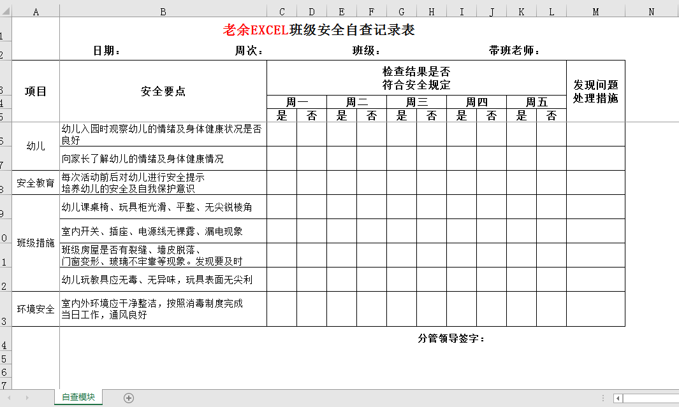Click cell 每次活动前后对幼儿进行安全提示
Viewport: 679px width, 407px height.
pyautogui.click(x=163, y=183)
